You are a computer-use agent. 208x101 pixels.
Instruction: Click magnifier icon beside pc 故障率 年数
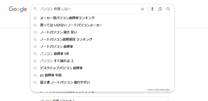click(35, 75)
